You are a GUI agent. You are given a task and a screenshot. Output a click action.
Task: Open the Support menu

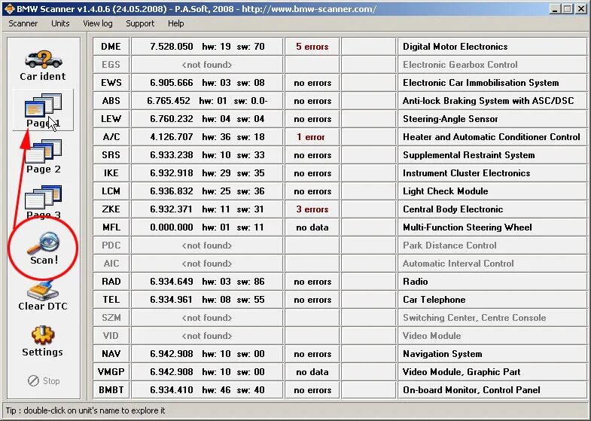pyautogui.click(x=140, y=23)
